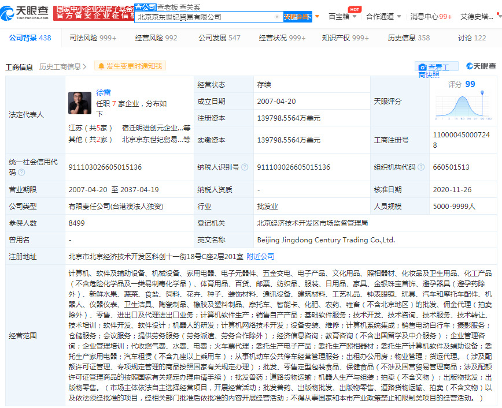Screen dimensions: 502x408
Task: Open the 艾德史塔 user account menu
Action: (x=477, y=16)
